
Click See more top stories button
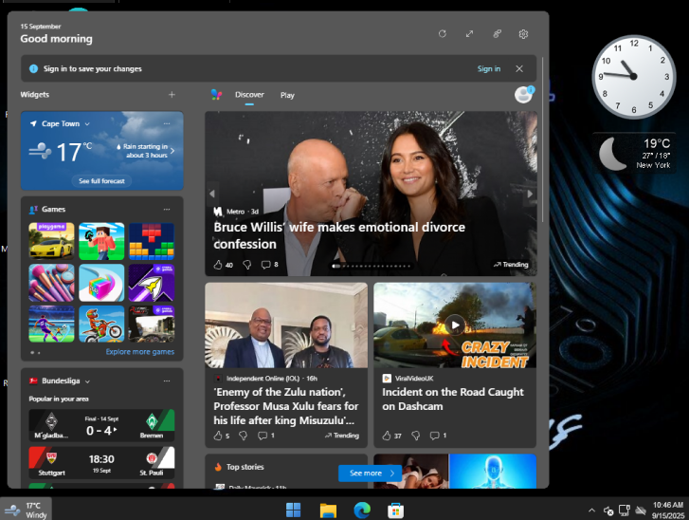[x=370, y=474]
